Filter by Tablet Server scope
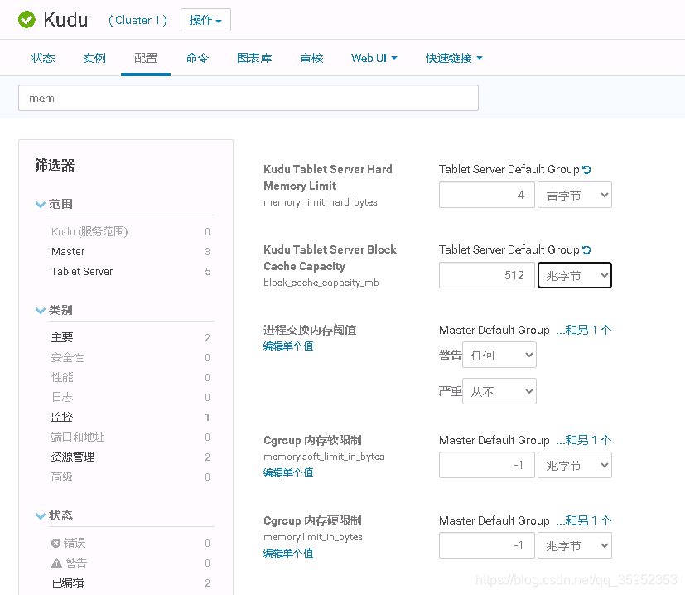 tap(82, 272)
